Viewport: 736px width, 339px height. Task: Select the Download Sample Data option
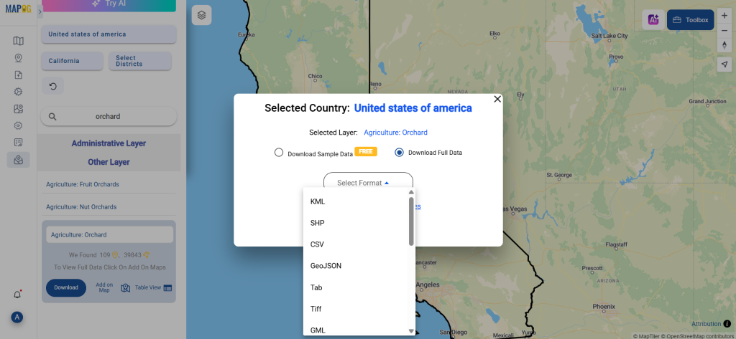click(279, 153)
